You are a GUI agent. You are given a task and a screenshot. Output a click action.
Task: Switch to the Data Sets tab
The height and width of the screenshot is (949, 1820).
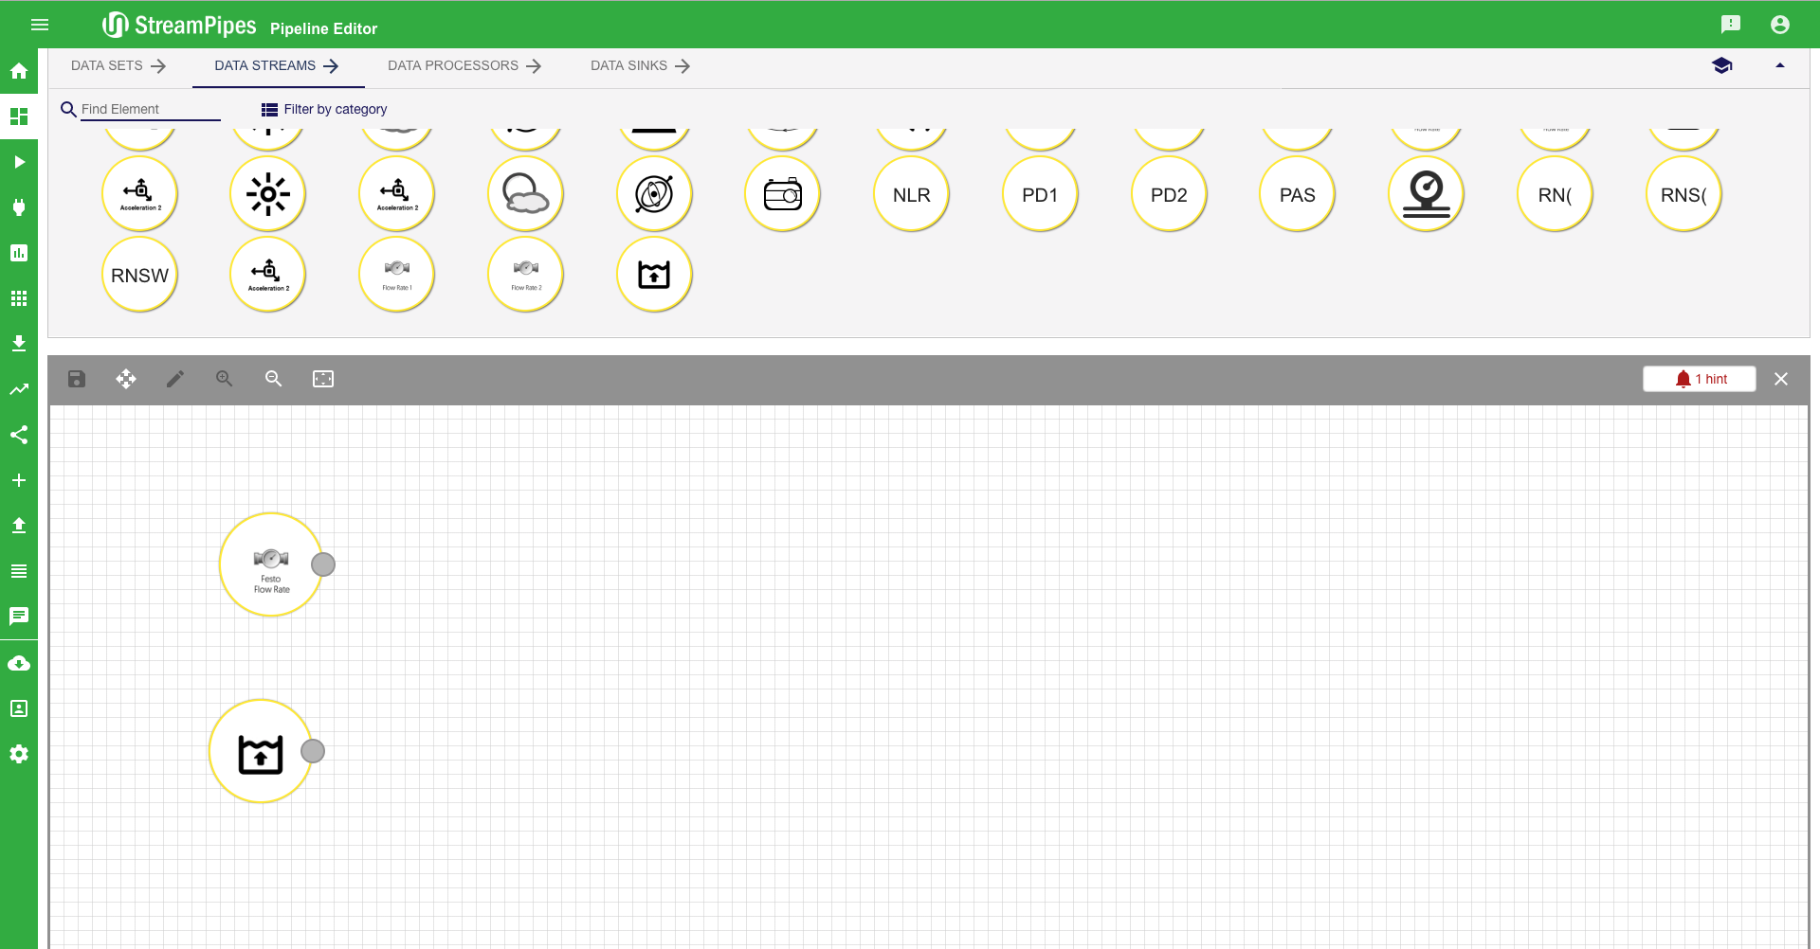(118, 66)
